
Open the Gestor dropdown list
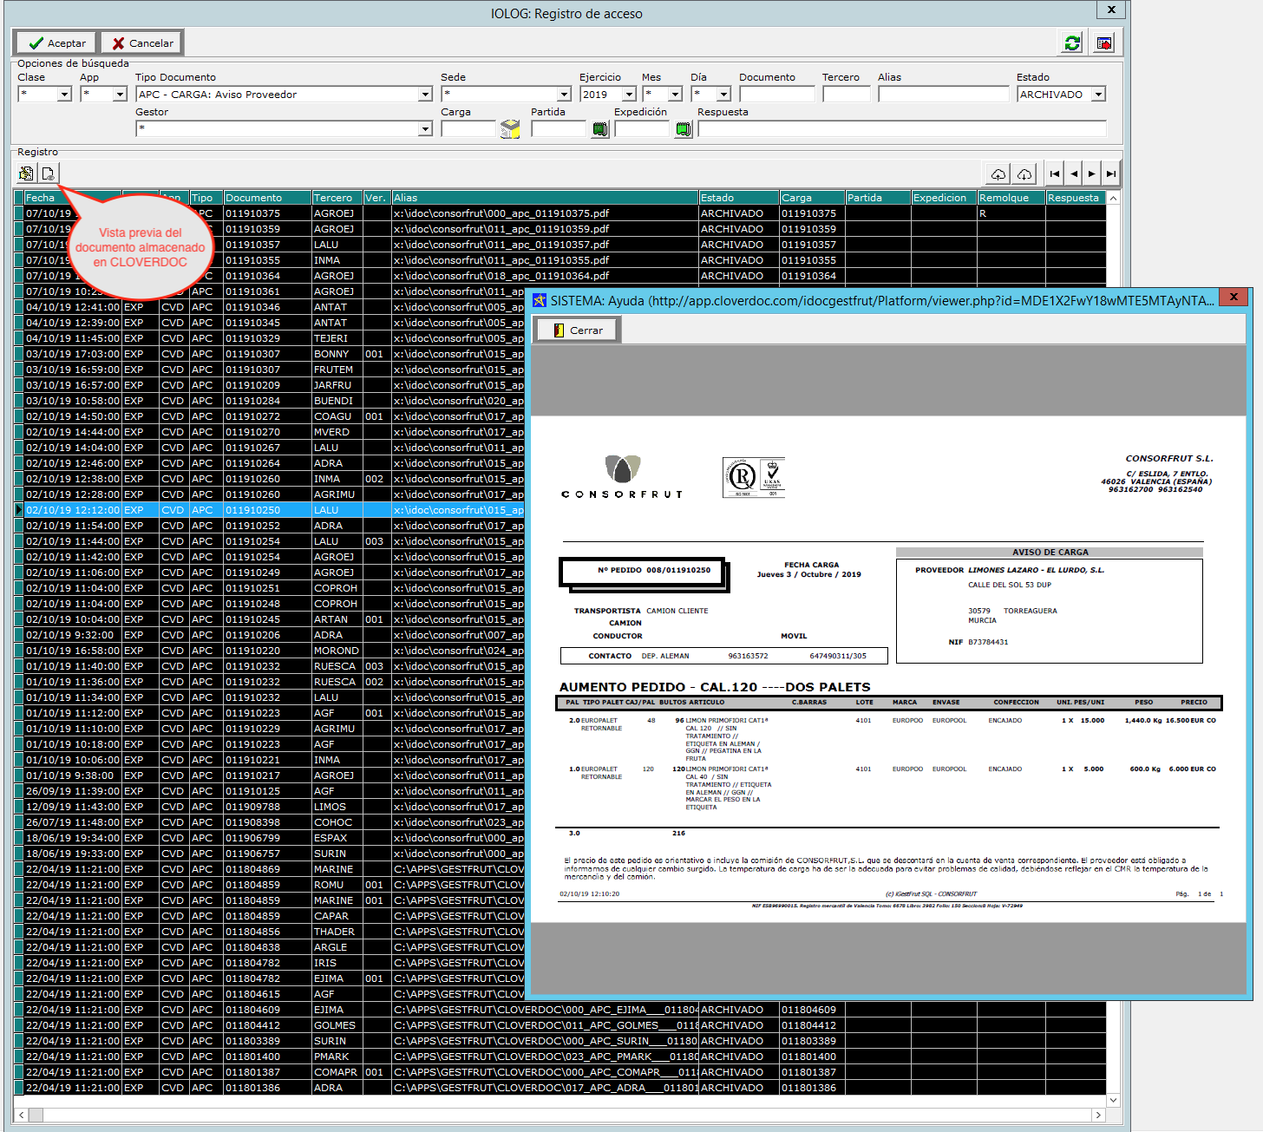pos(425,129)
